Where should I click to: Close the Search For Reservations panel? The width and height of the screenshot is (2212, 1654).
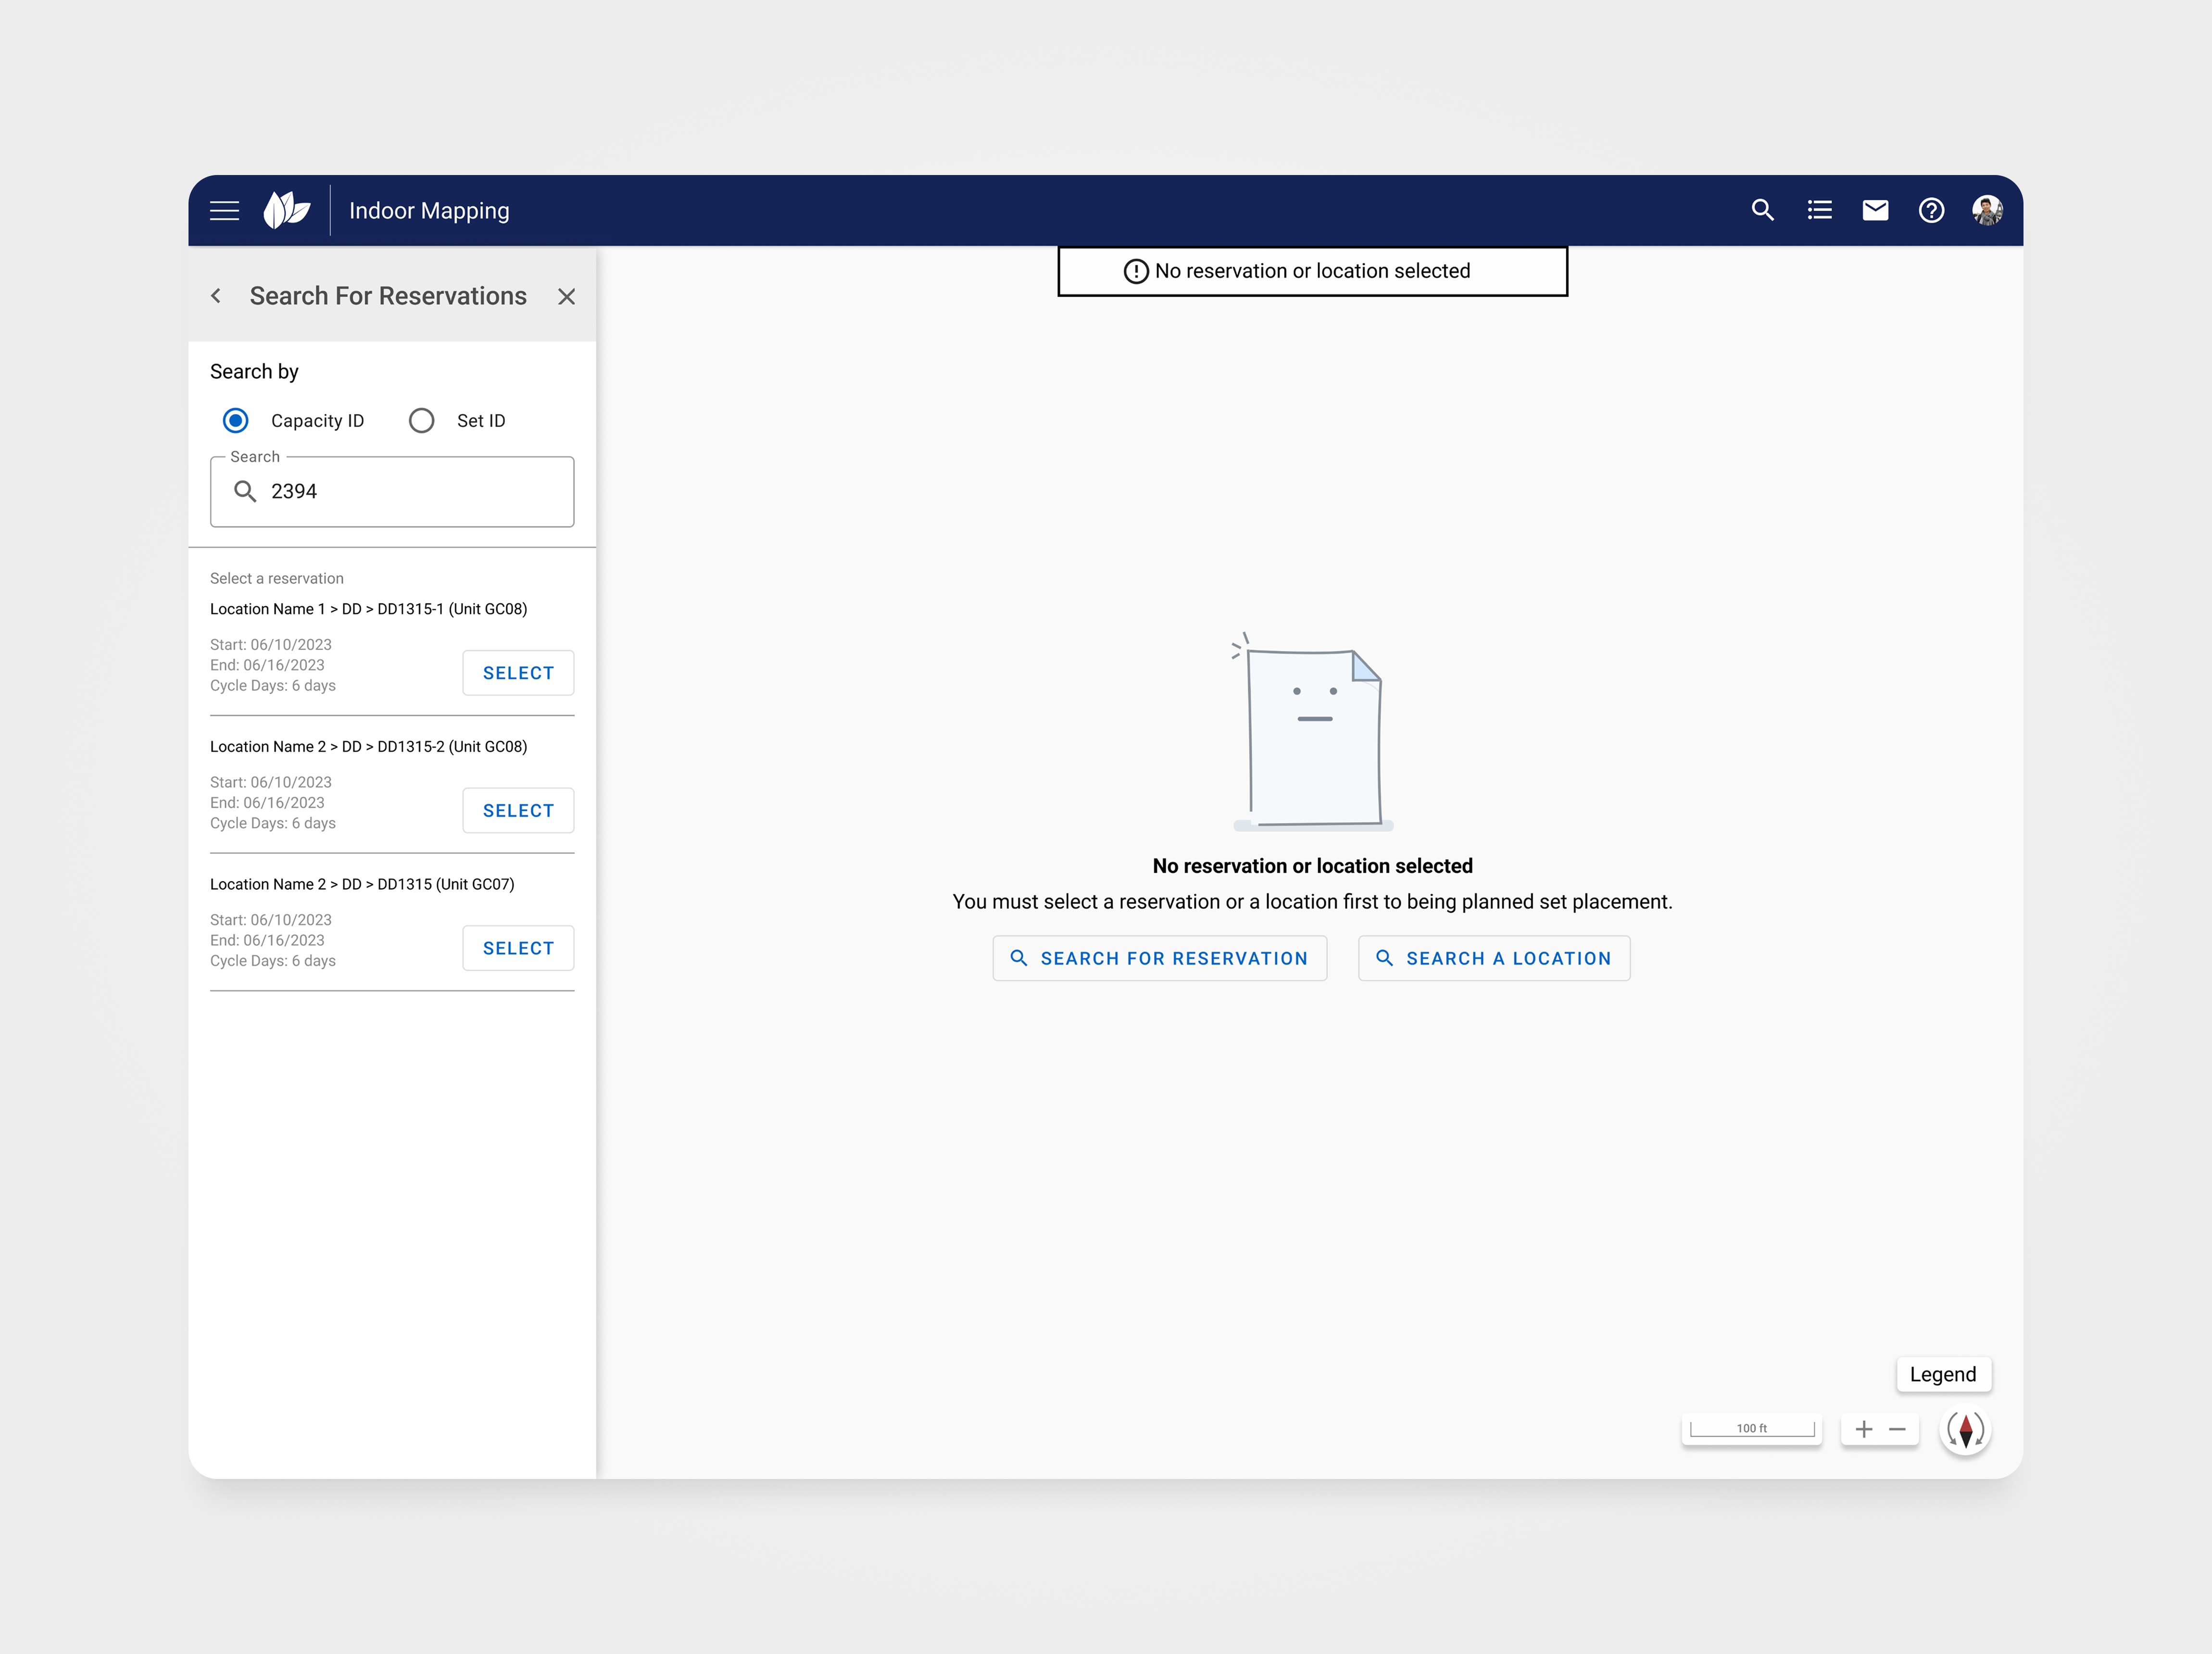[566, 297]
